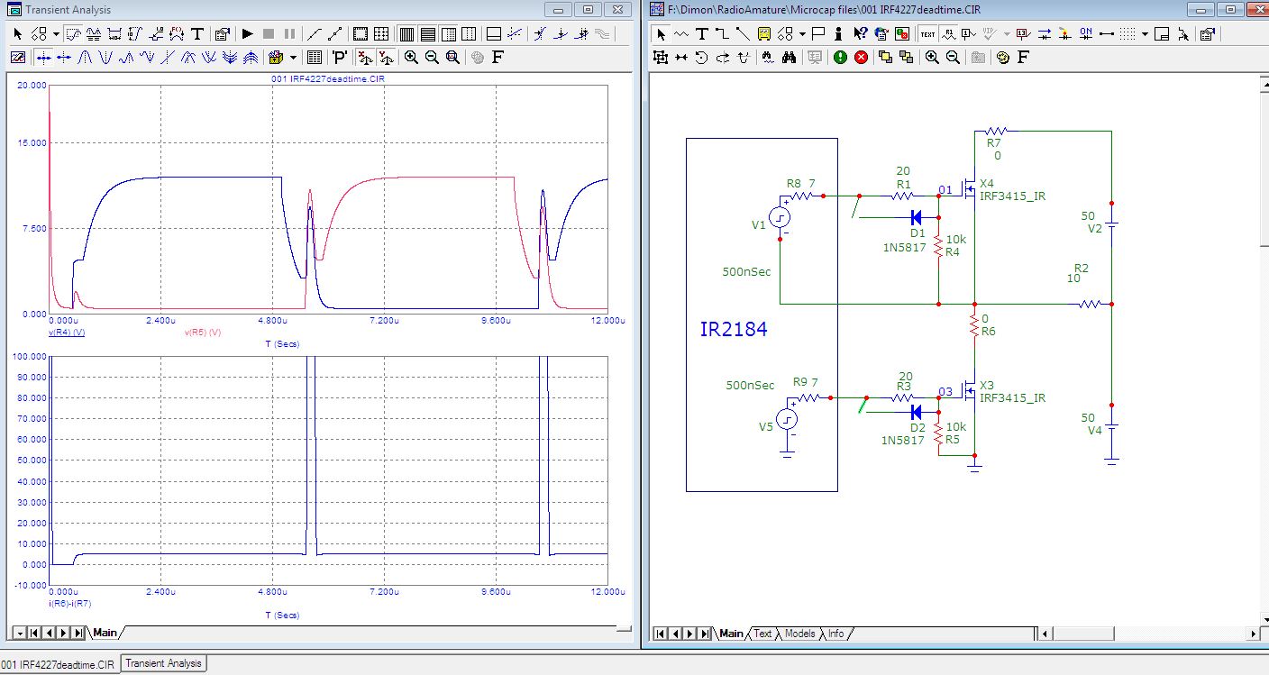This screenshot has width=1269, height=675.
Task: Toggle node numbers display
Action: (x=969, y=34)
